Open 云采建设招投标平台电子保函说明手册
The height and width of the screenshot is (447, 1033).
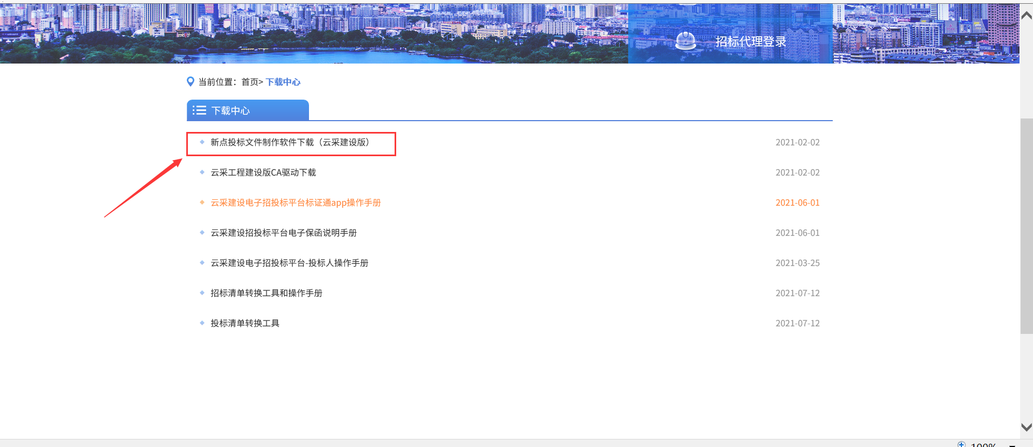tap(284, 233)
